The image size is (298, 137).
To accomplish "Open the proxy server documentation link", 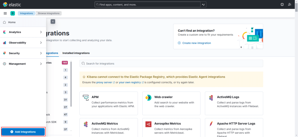I will tap(105, 82).
